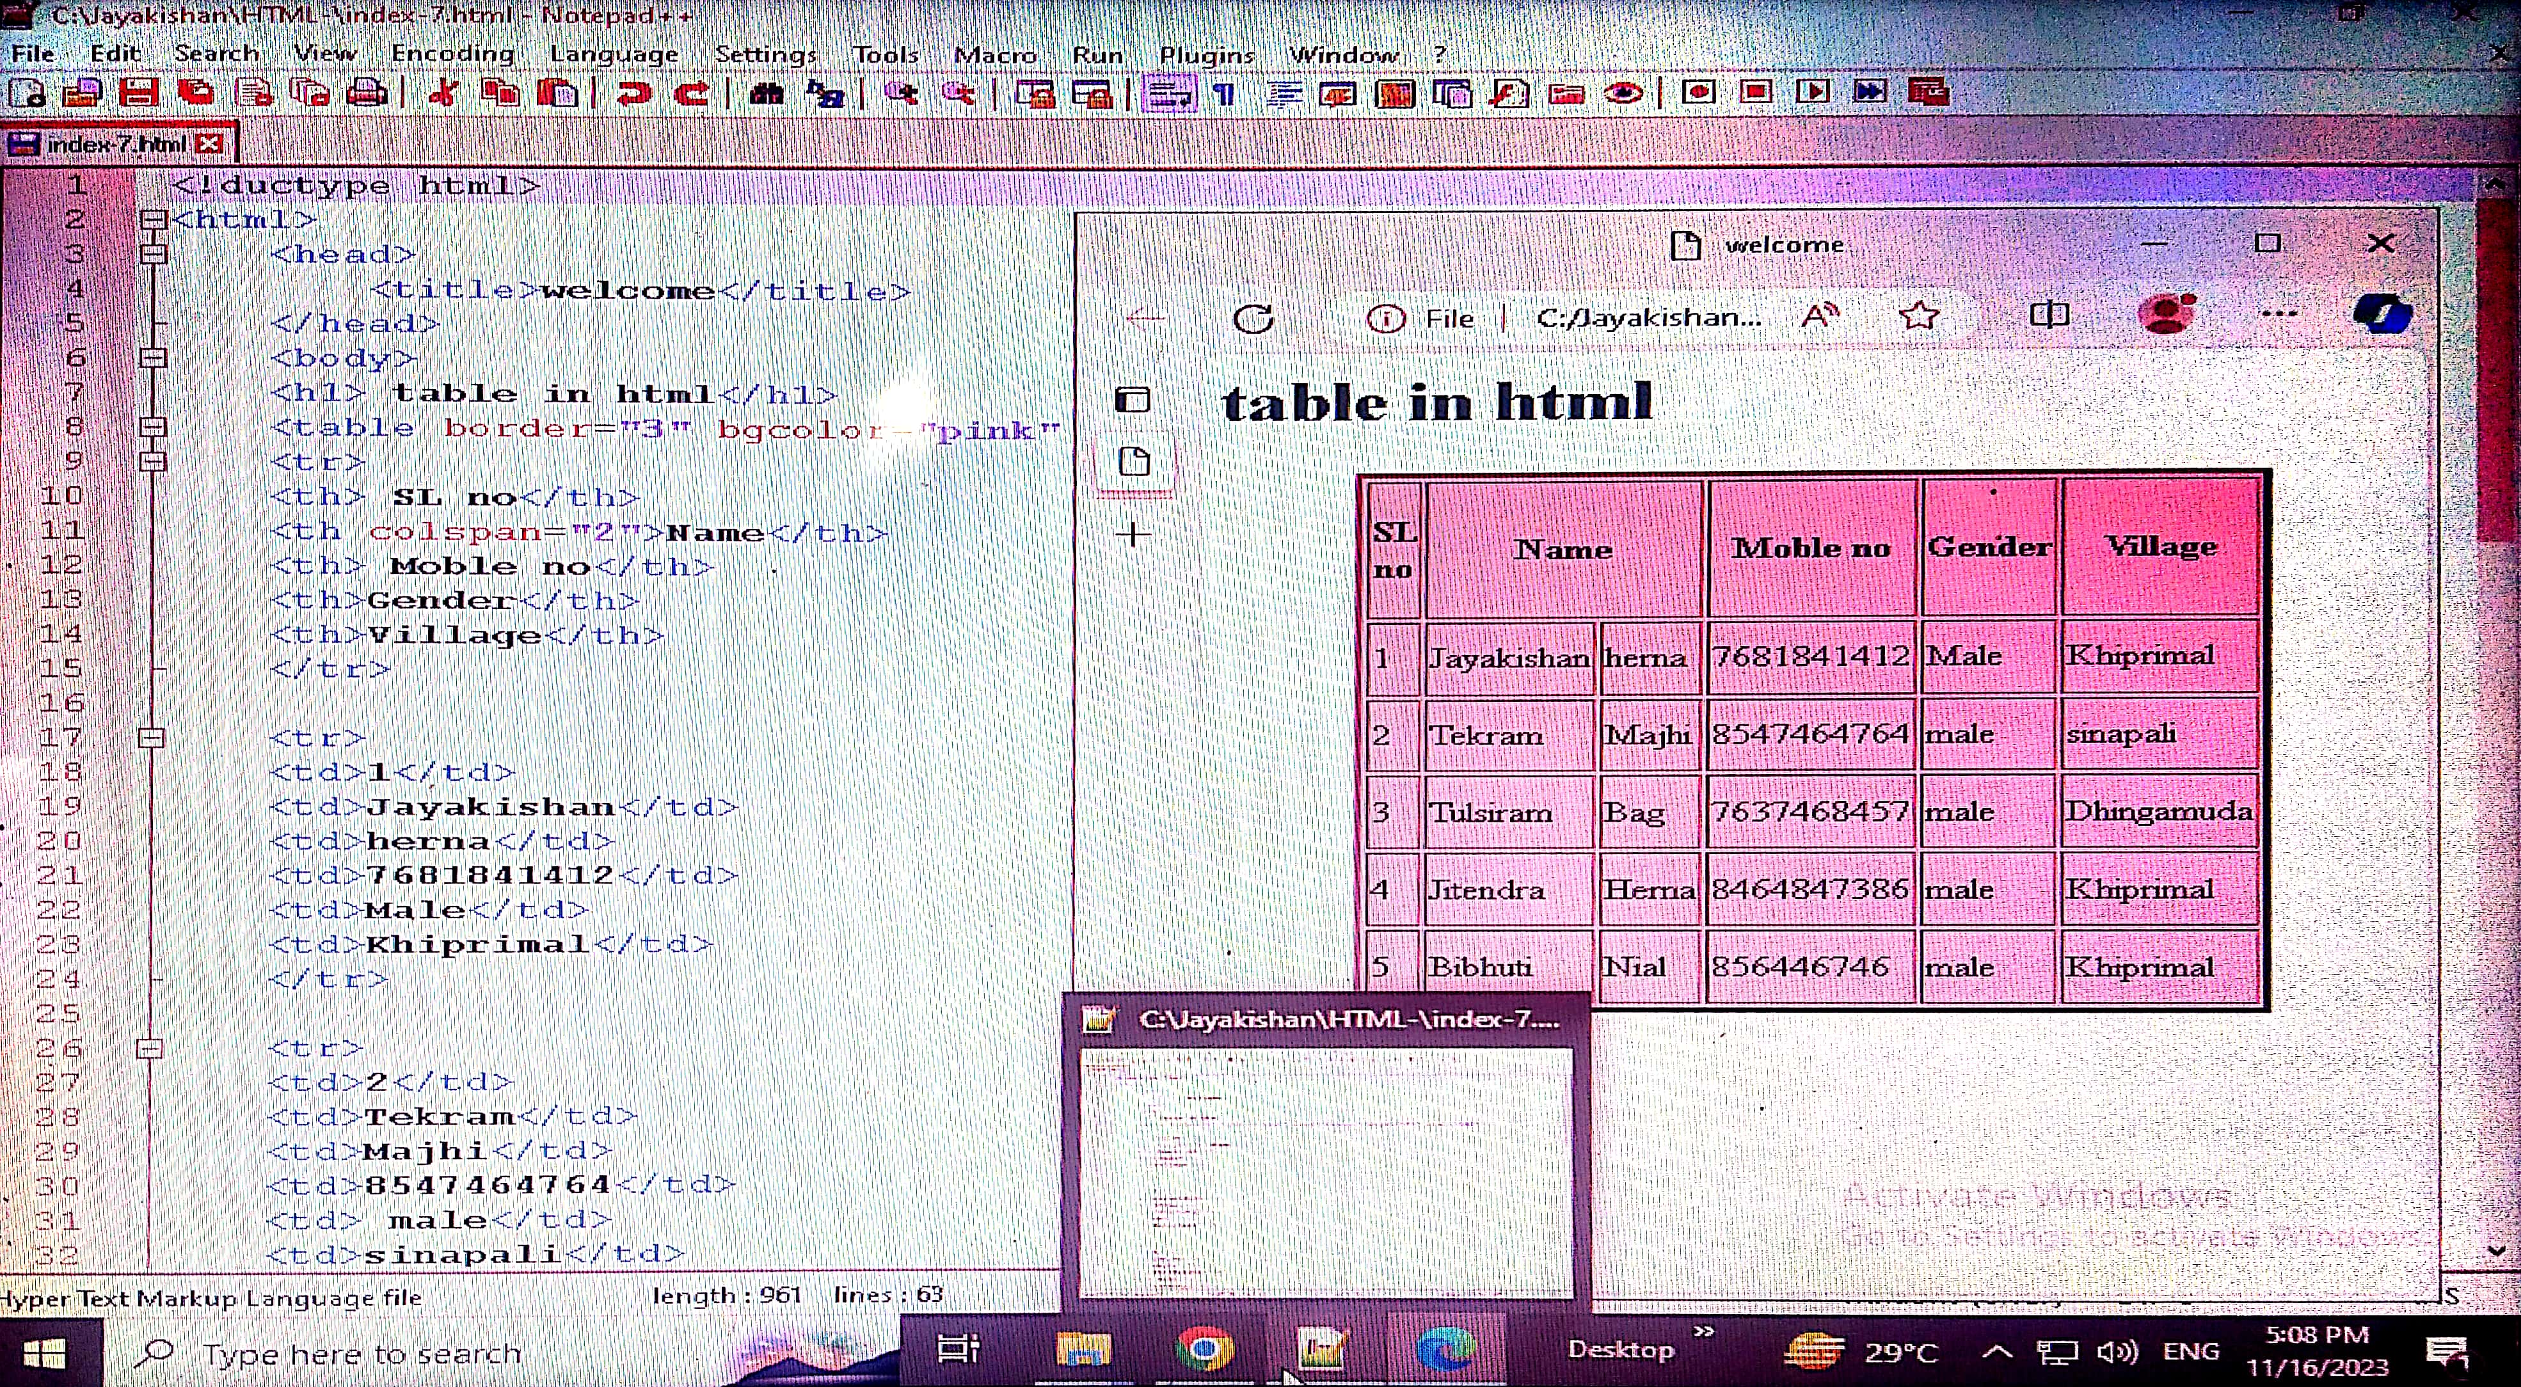Click the Play recorded macro icon
The height and width of the screenshot is (1387, 2521).
pos(1813,92)
